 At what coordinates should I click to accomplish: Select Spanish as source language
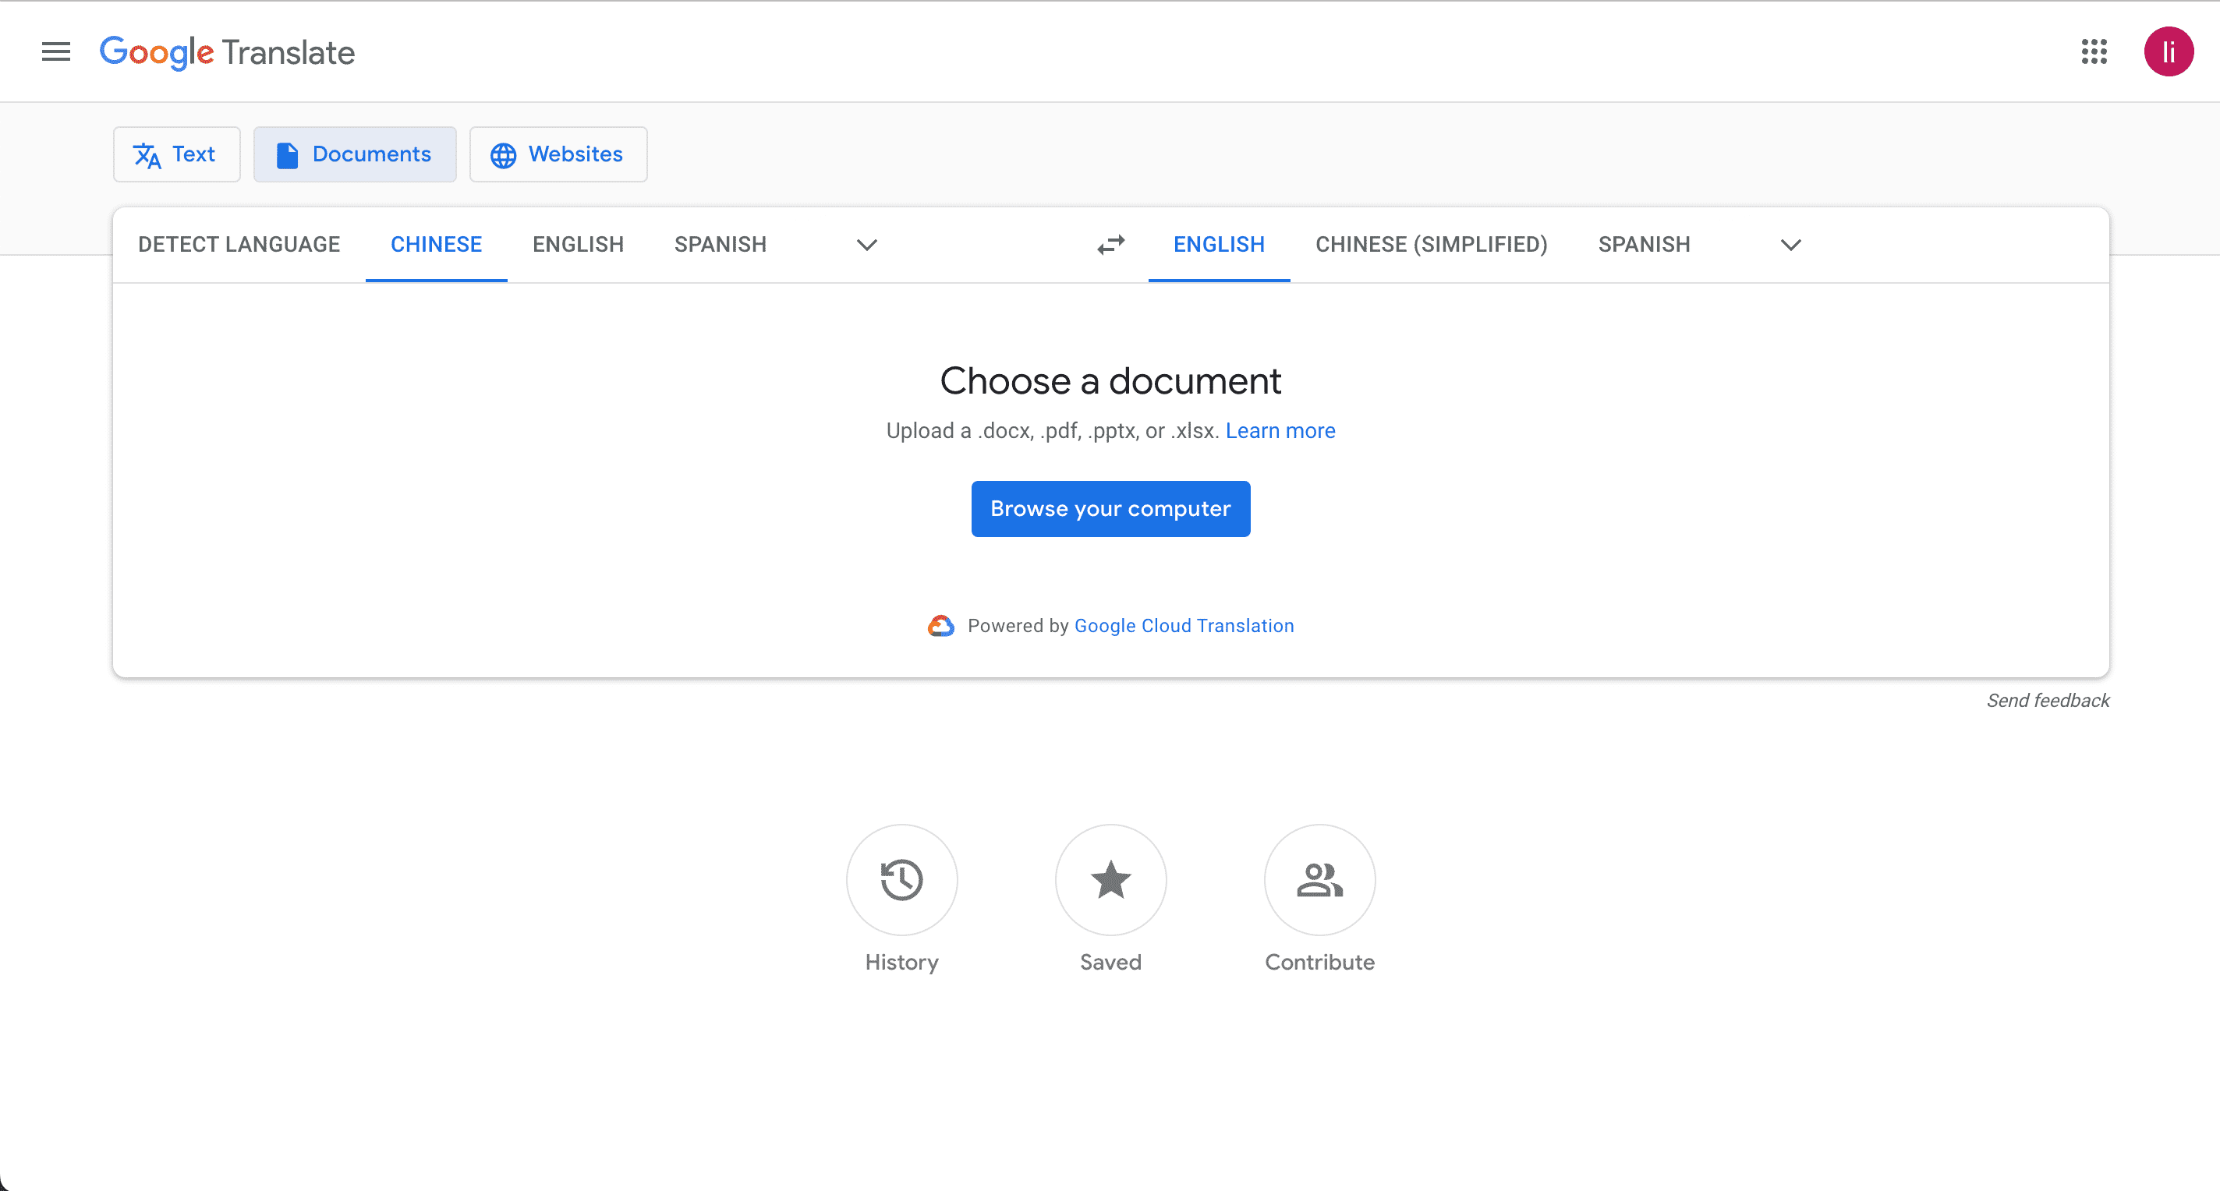[721, 245]
